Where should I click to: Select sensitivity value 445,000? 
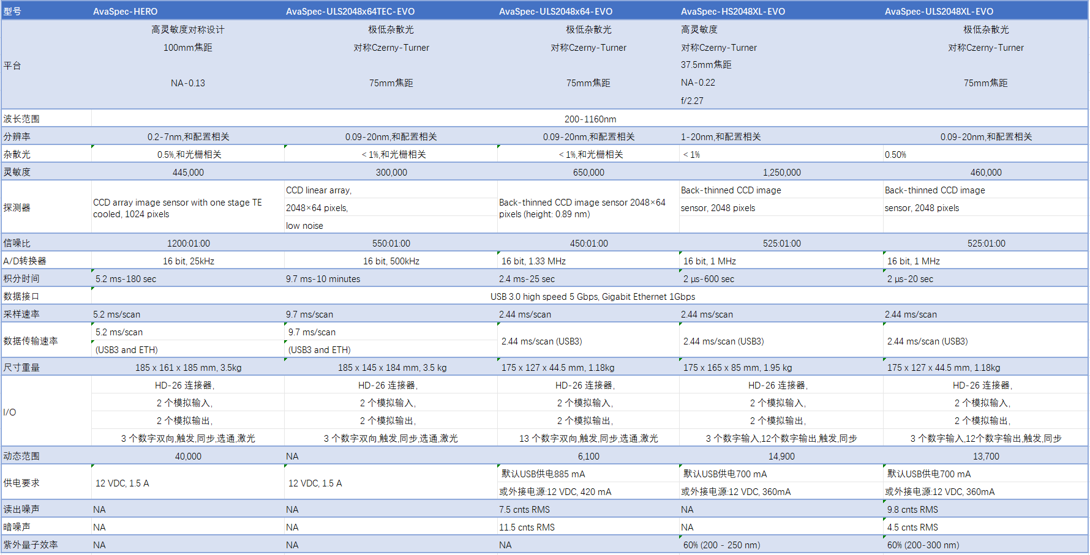[x=188, y=172]
